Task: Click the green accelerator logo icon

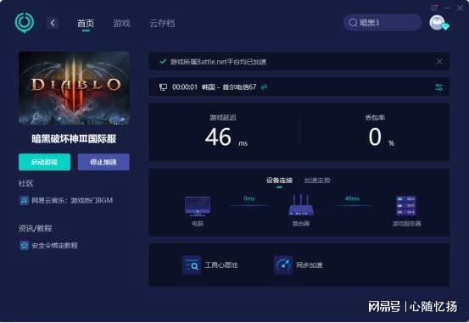Action: pos(25,22)
